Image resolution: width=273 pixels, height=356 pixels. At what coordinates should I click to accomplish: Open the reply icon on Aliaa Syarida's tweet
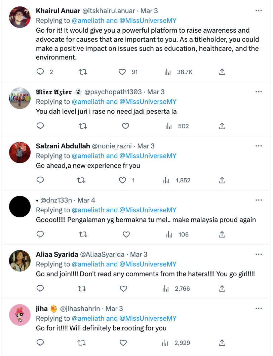40,289
